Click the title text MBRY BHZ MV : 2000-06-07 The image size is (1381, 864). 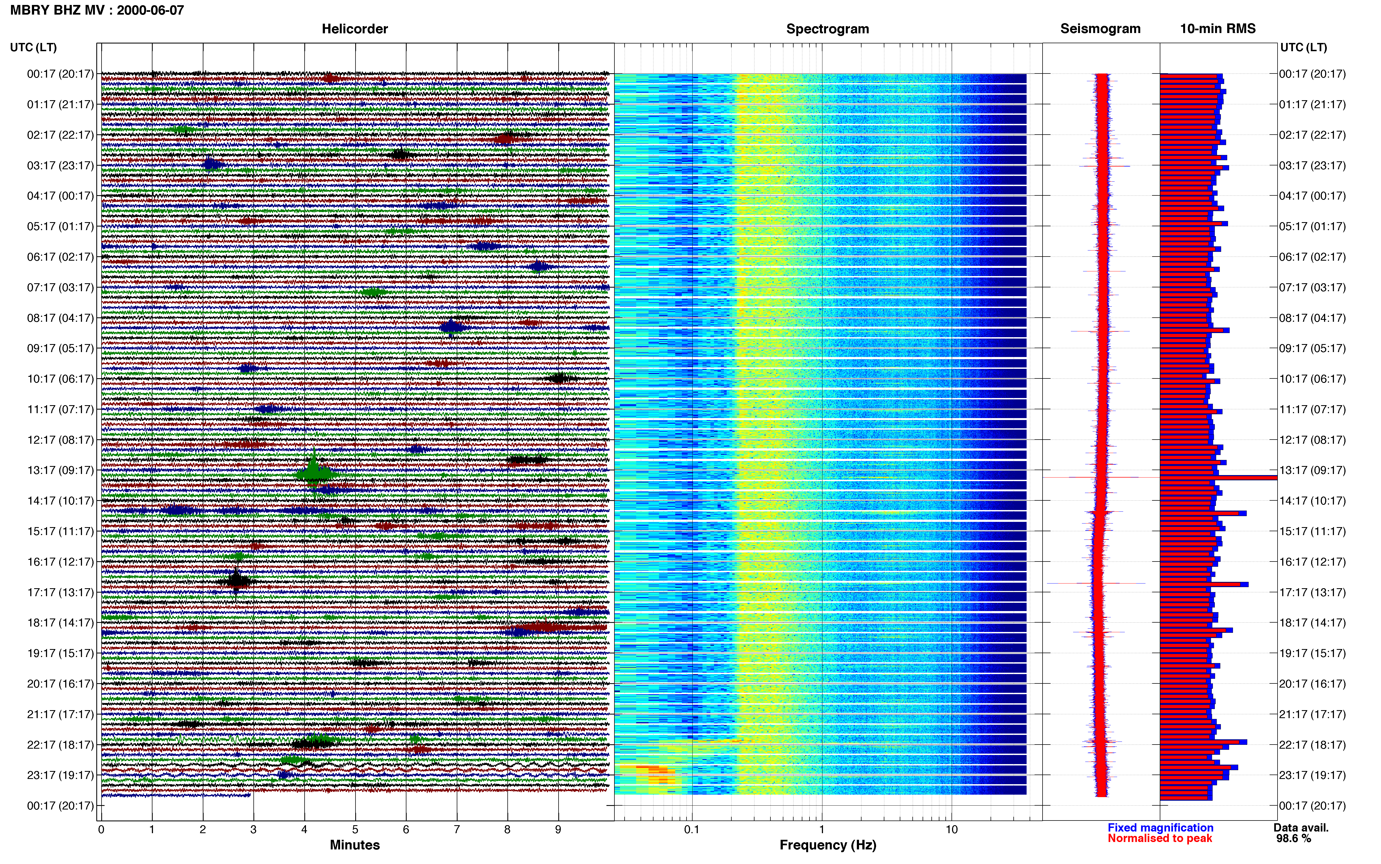97,10
